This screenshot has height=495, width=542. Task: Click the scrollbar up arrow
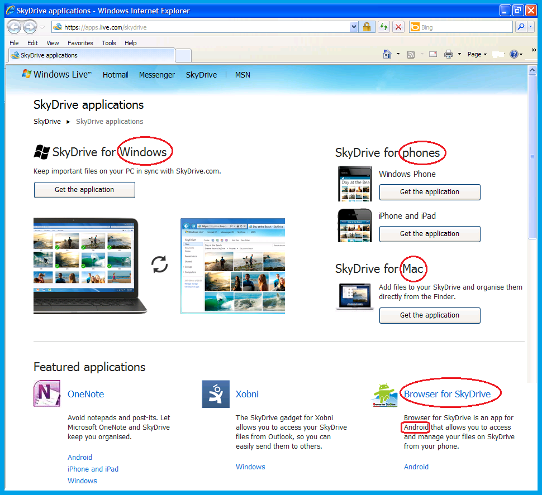(x=532, y=70)
